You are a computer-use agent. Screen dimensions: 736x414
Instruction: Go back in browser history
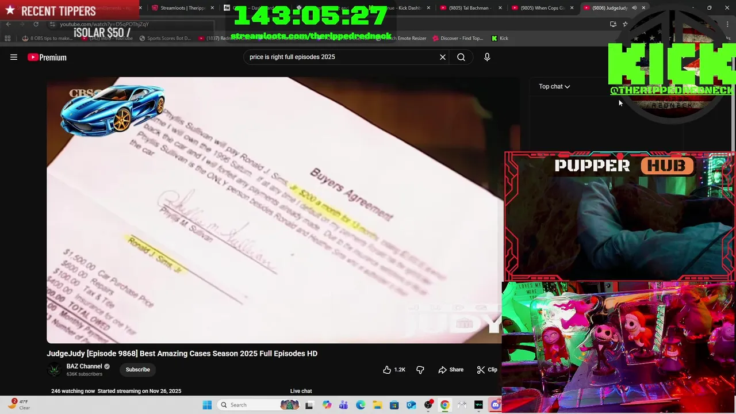click(x=8, y=24)
